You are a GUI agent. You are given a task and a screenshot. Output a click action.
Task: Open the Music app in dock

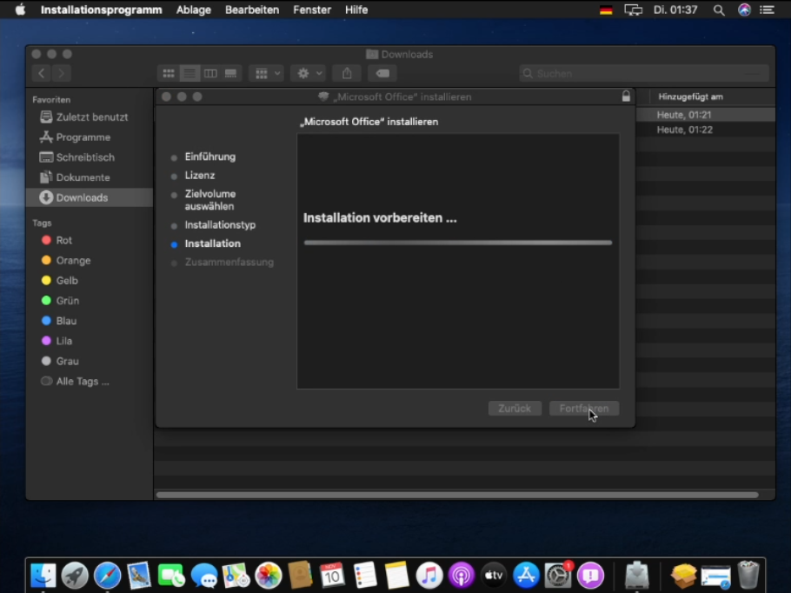coord(429,575)
